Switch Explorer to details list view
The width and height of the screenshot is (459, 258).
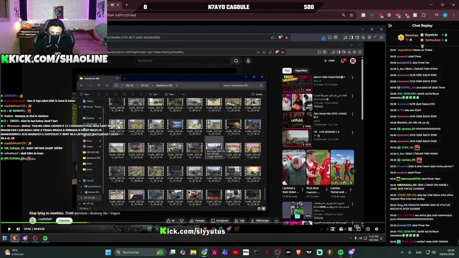(259, 209)
